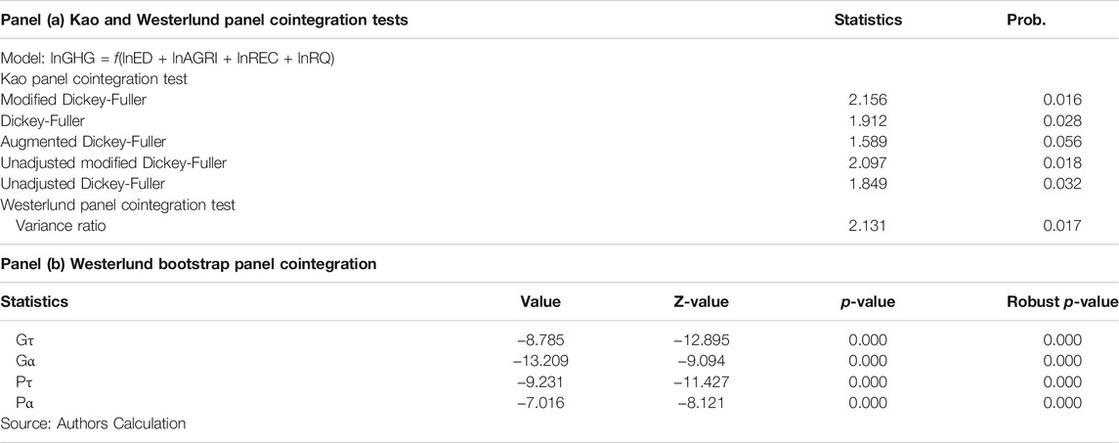Click the Panel (a) Kao and Westerlund heading

point(204,20)
